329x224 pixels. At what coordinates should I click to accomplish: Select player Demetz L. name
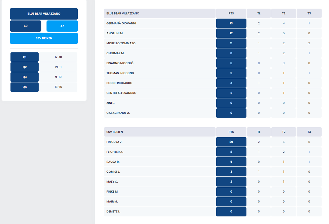[x=113, y=212]
